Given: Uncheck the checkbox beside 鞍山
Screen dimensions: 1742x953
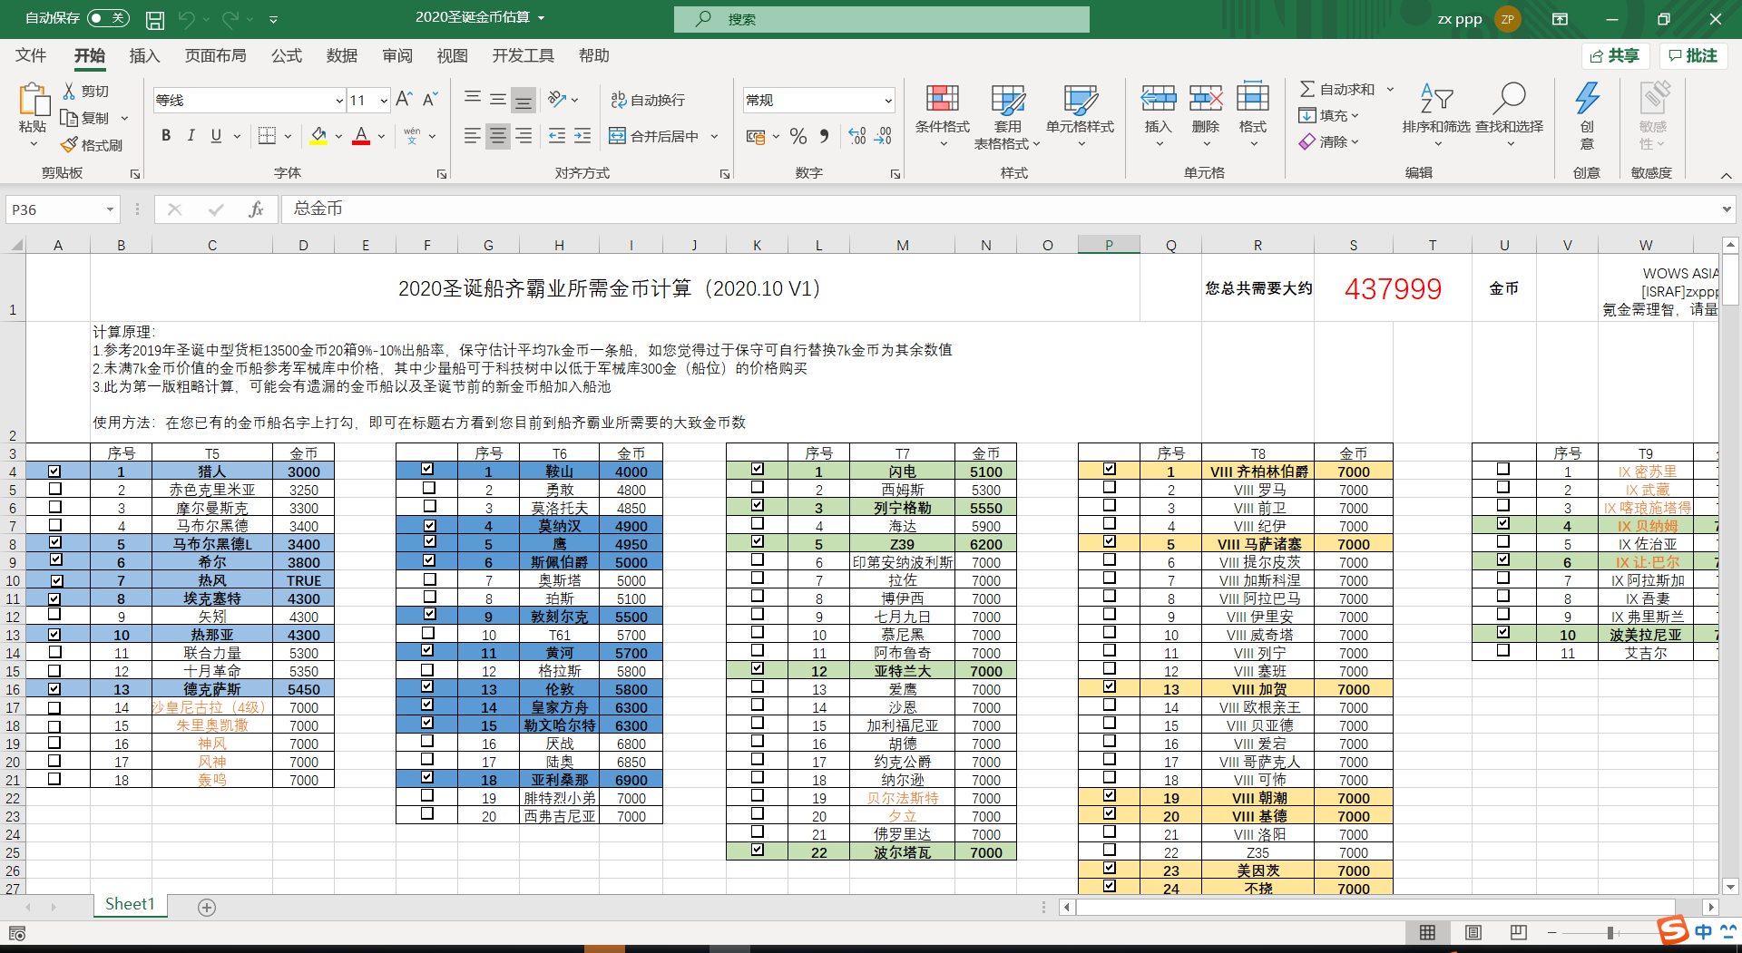Looking at the screenshot, I should pos(427,469).
